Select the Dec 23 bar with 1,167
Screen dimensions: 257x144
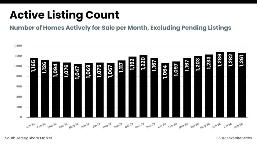click(x=154, y=87)
